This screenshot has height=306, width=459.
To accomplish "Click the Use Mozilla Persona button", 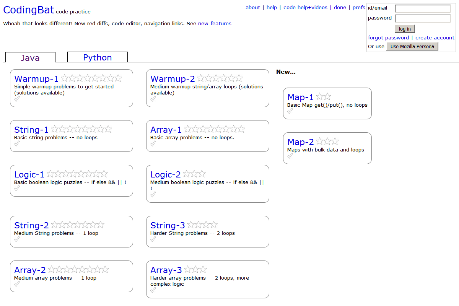I will (412, 46).
